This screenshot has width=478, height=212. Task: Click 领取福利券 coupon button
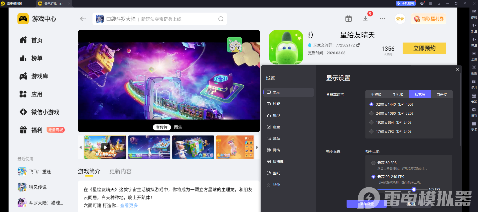(429, 19)
